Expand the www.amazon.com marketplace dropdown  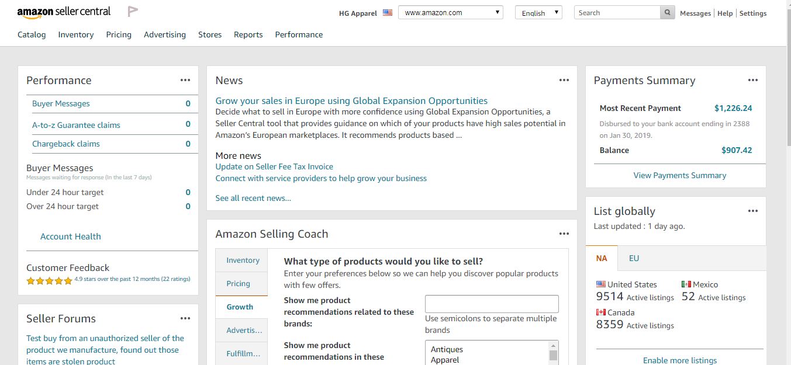pos(450,13)
